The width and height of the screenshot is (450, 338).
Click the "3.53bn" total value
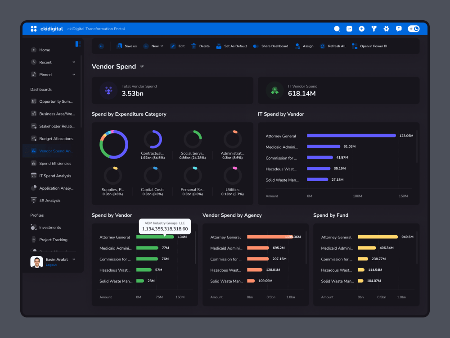(x=133, y=93)
